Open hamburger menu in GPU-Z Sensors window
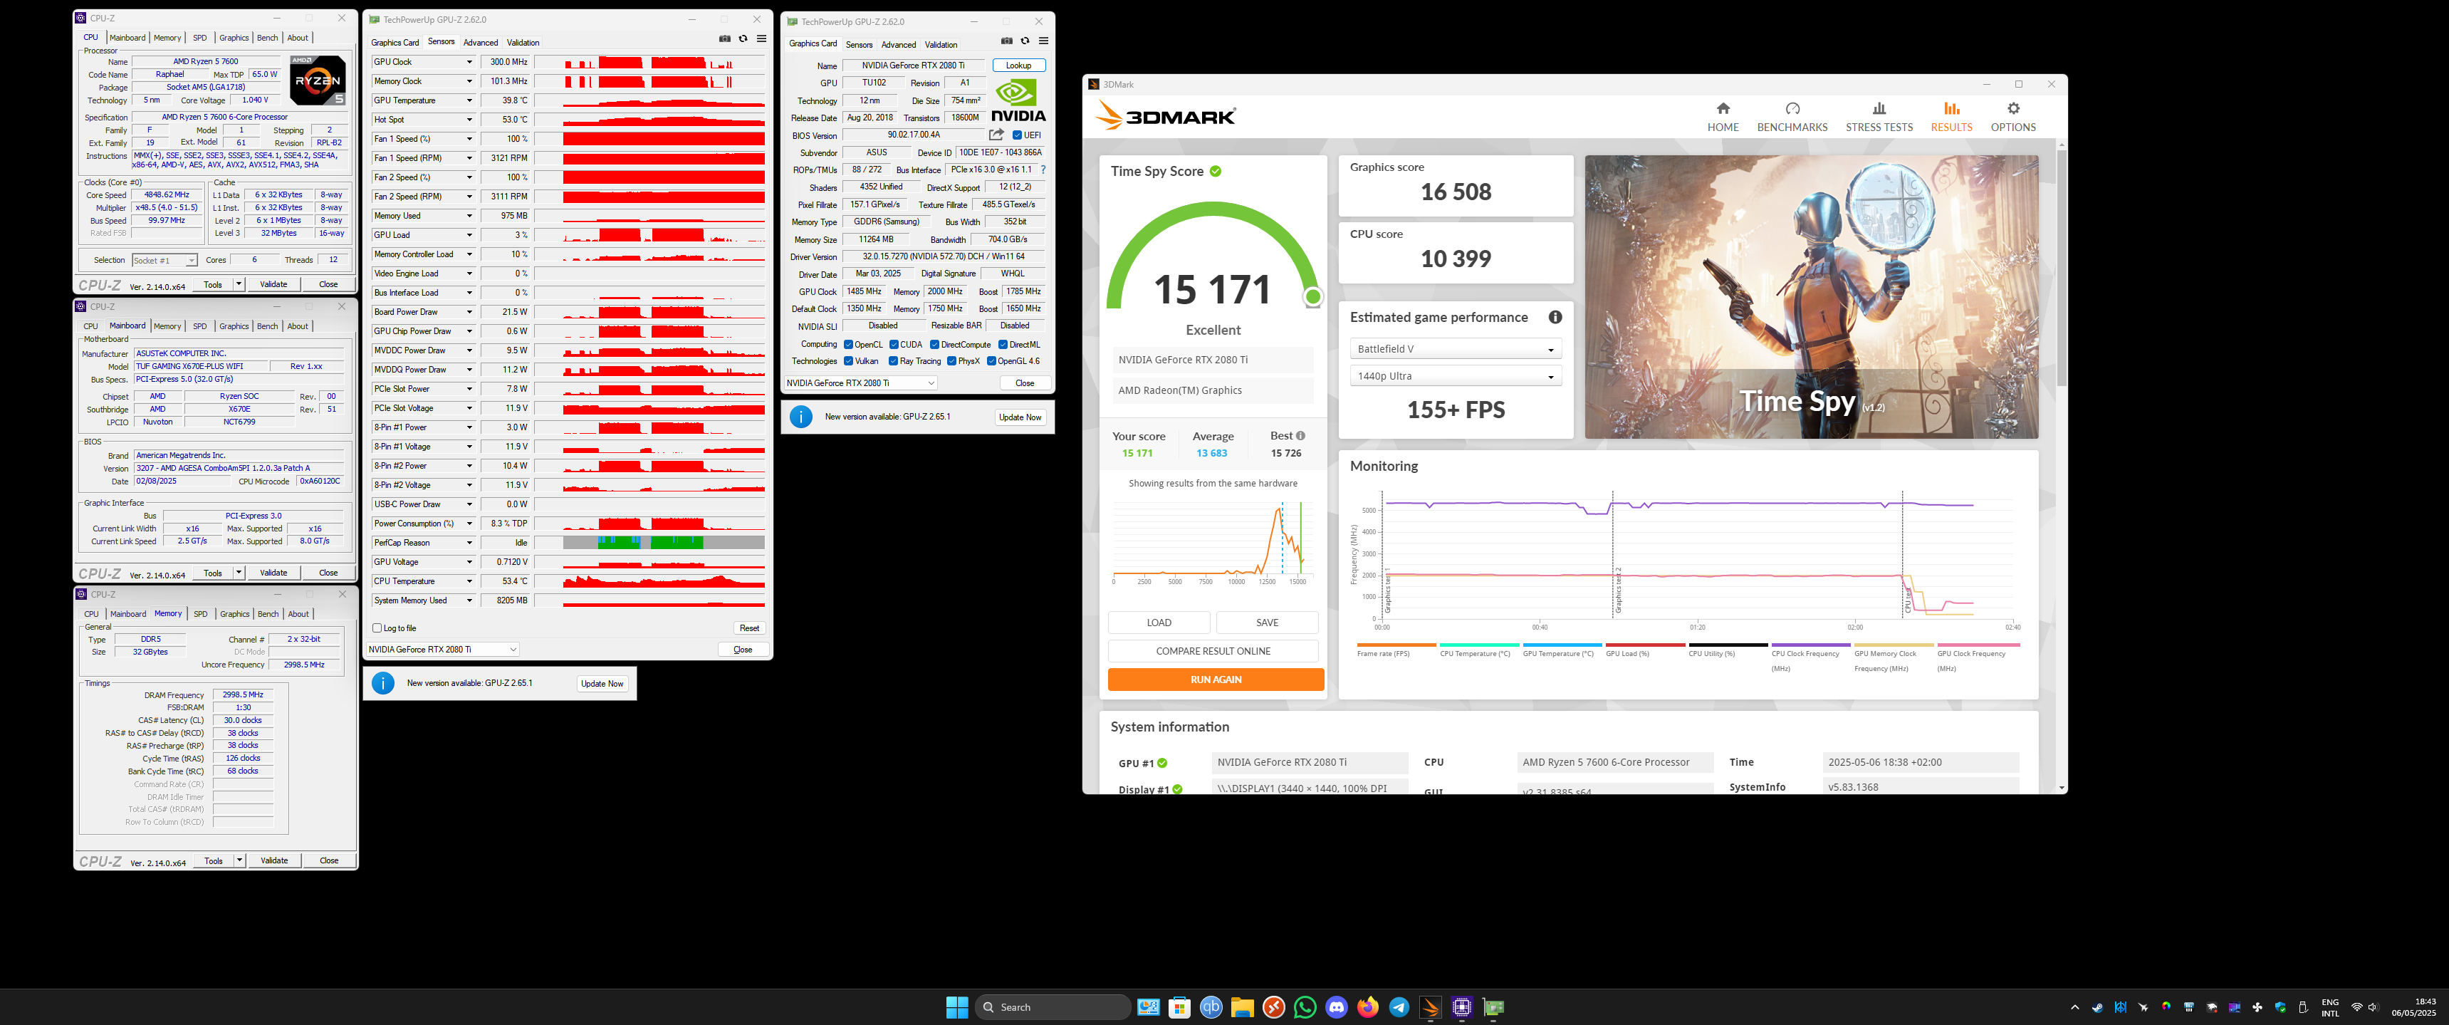The image size is (2449, 1025). tap(761, 39)
